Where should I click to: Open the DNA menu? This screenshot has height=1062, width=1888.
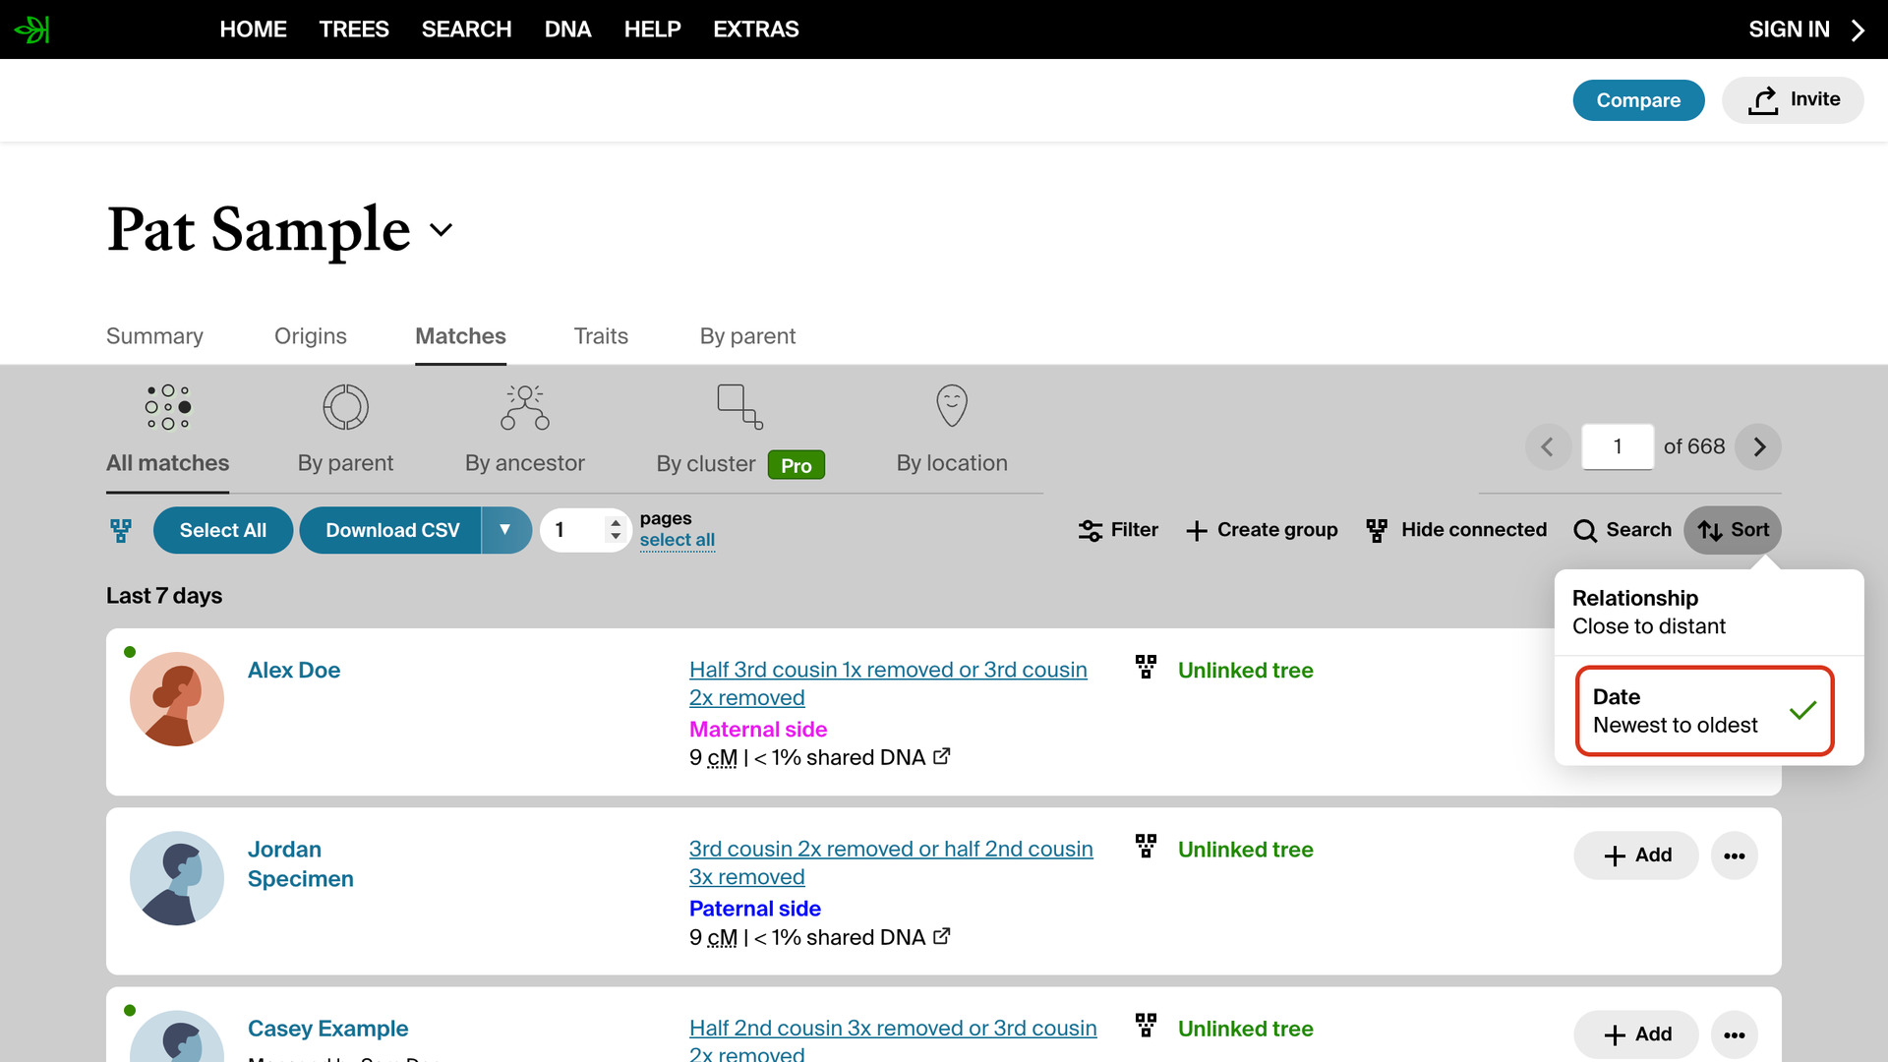point(567,29)
